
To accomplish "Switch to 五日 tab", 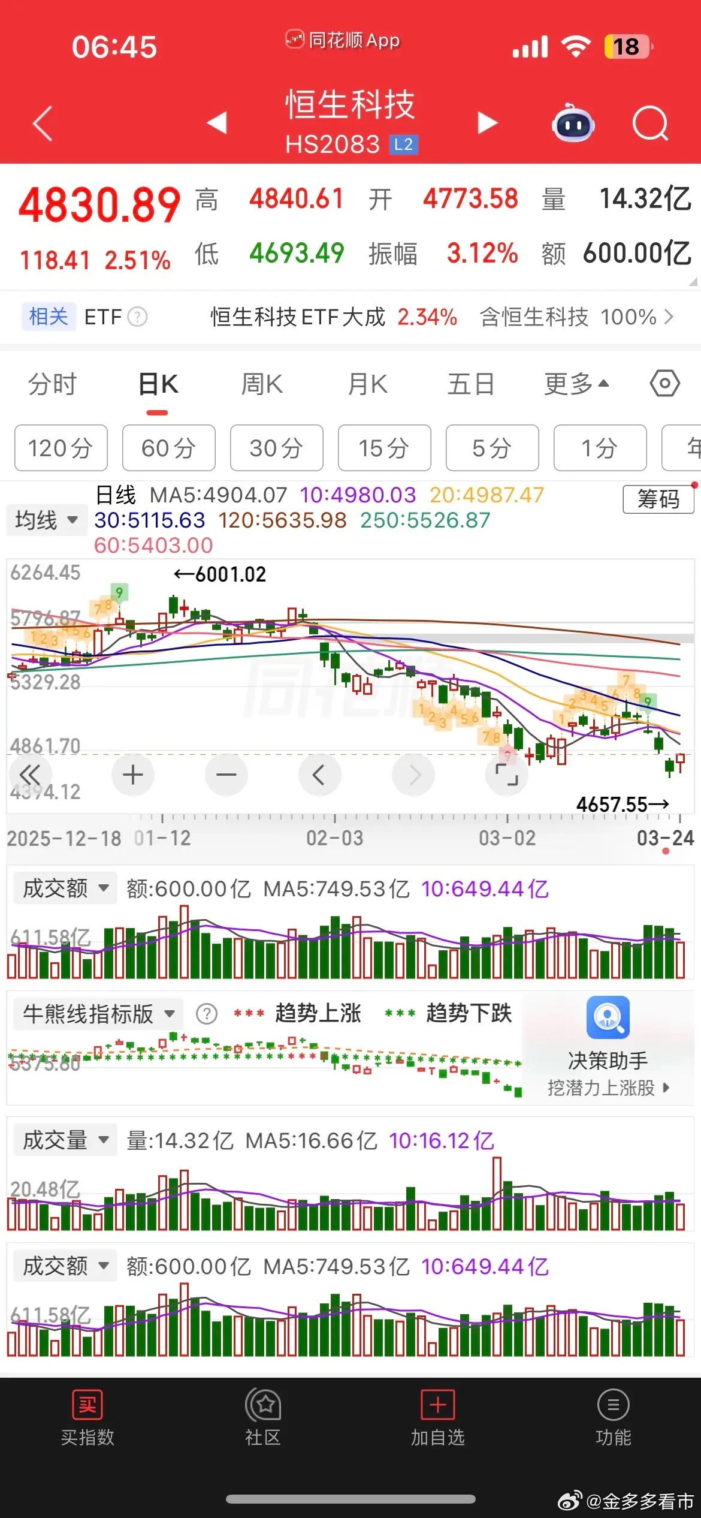I will 471,384.
